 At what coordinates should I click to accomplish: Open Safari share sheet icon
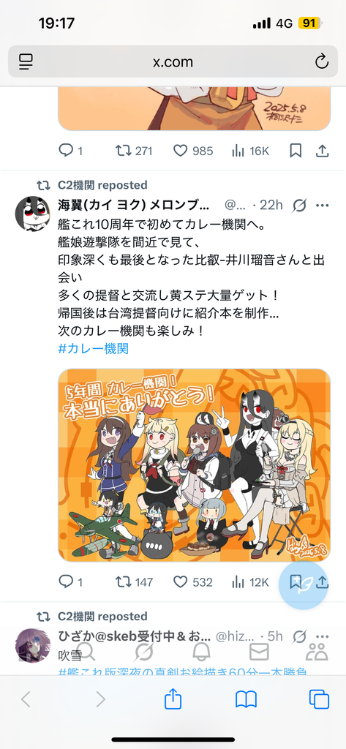[173, 699]
